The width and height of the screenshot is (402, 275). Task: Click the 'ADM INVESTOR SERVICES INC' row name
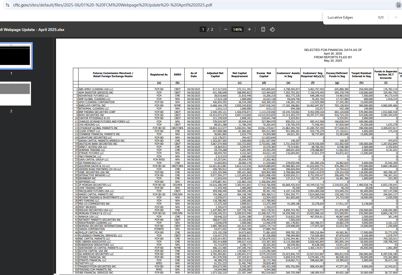pos(96,93)
